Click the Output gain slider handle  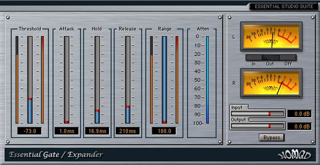click(x=270, y=126)
